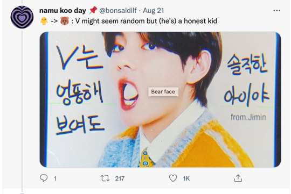Open the attached photo of the tweet
291x194 pixels.
(x=160, y=99)
